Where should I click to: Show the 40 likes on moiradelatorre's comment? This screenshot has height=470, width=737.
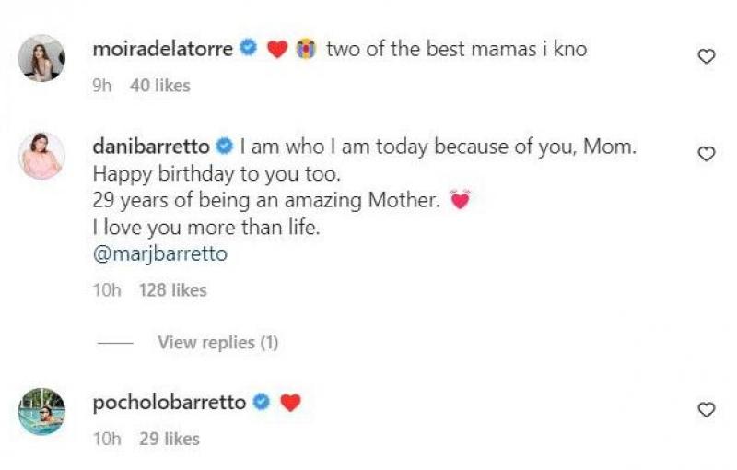click(159, 86)
